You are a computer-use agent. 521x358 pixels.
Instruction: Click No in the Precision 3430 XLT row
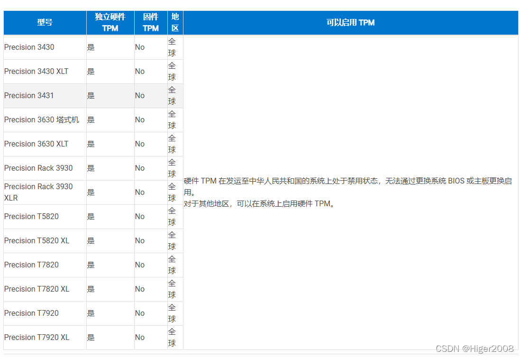click(140, 72)
